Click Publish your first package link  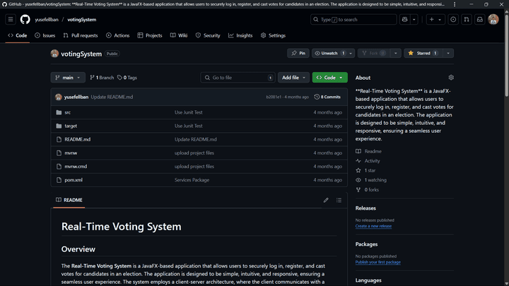click(378, 262)
